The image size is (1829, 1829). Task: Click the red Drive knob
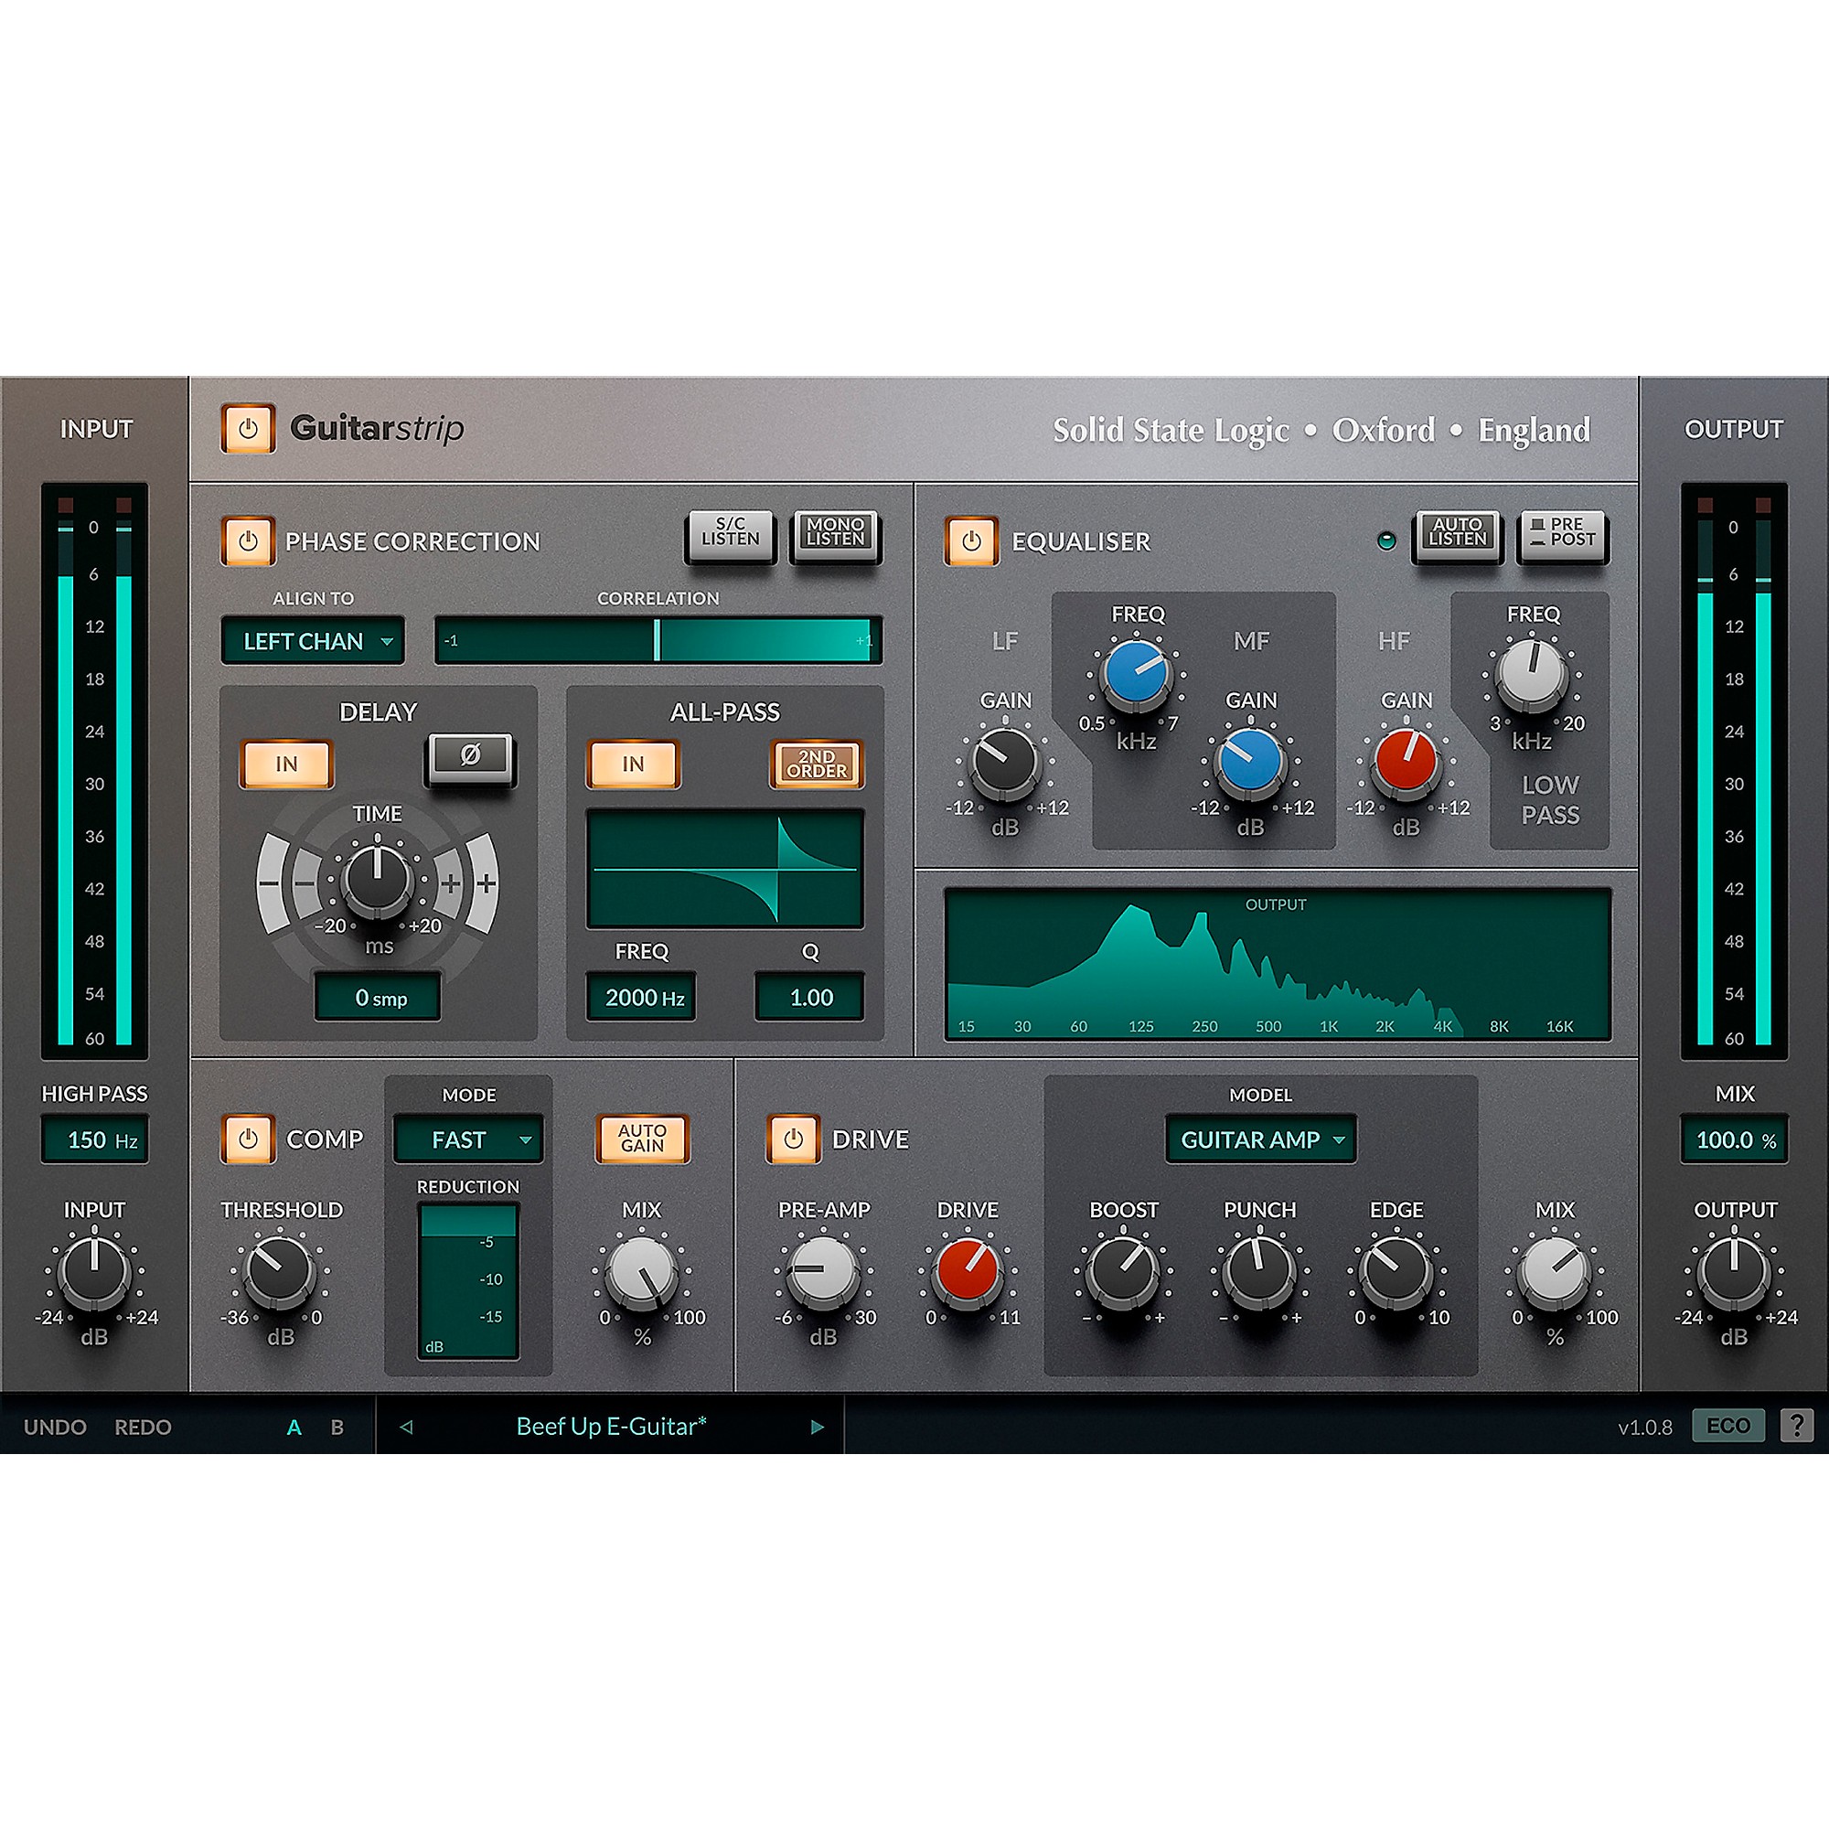967,1270
